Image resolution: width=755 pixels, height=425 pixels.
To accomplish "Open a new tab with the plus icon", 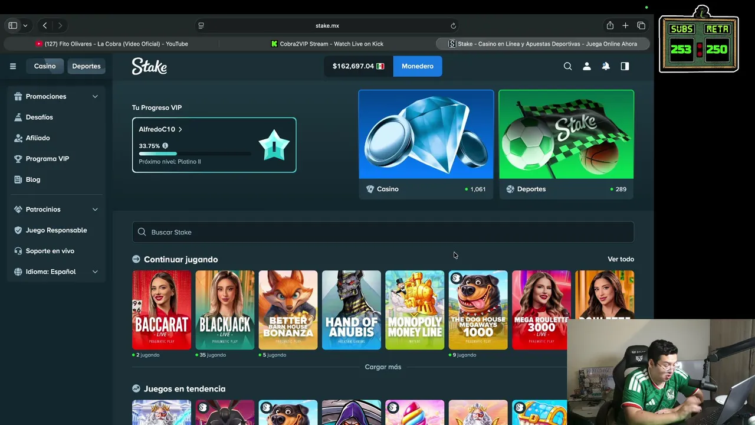I will (625, 25).
